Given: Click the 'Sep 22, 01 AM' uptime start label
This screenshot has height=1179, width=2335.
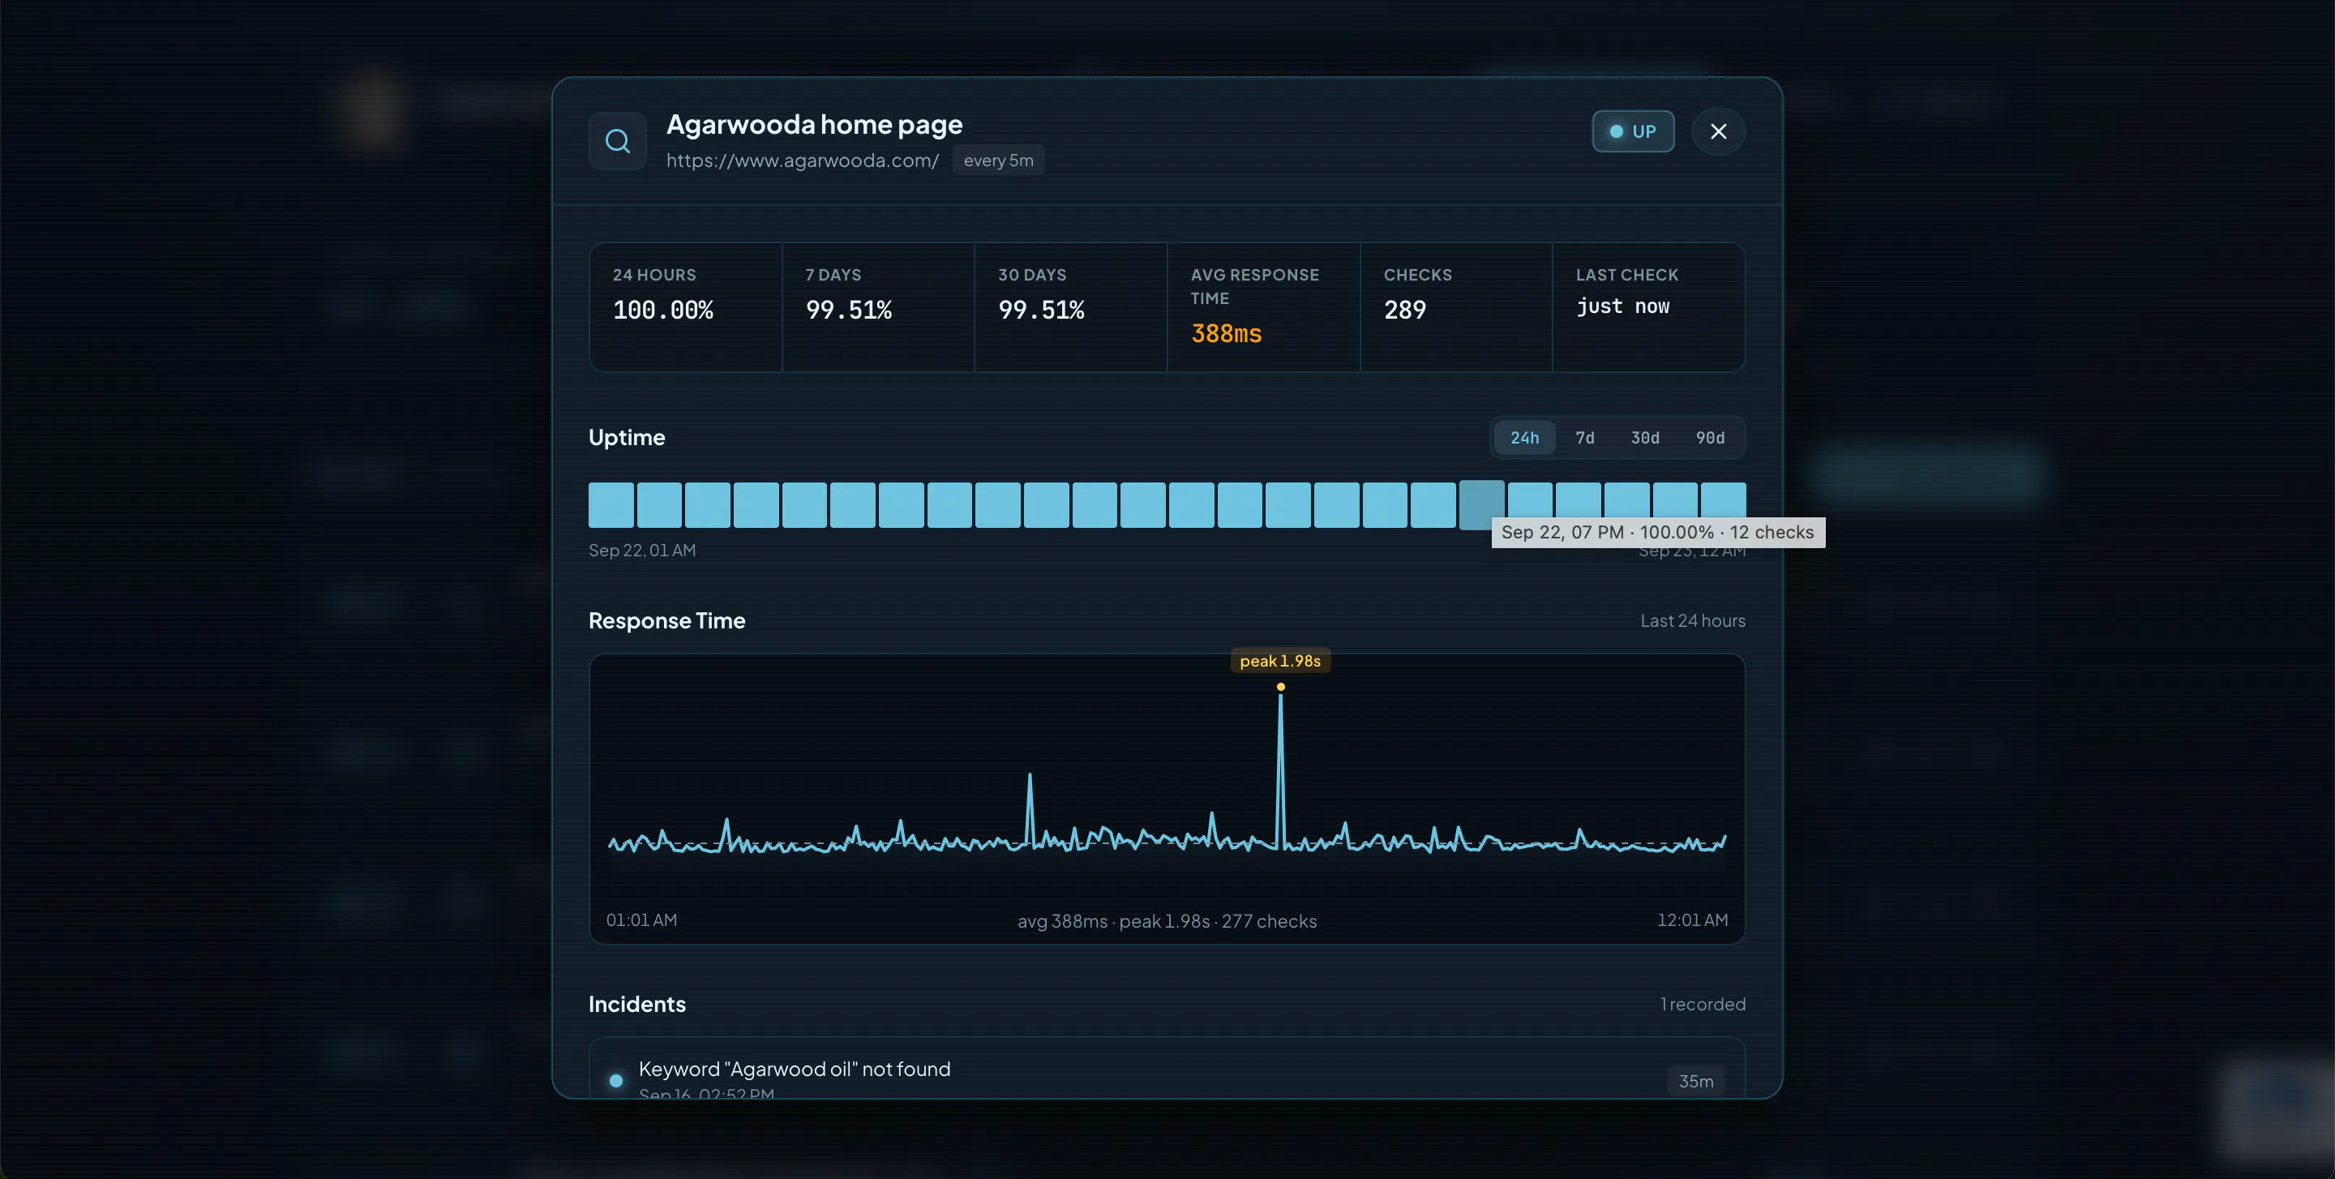Looking at the screenshot, I should click(x=642, y=550).
